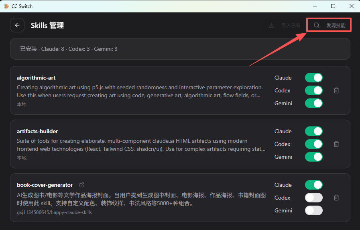Click gxj1134506645/happy-claude-skills source text
Viewport: 360px width, 230px height.
54,212
